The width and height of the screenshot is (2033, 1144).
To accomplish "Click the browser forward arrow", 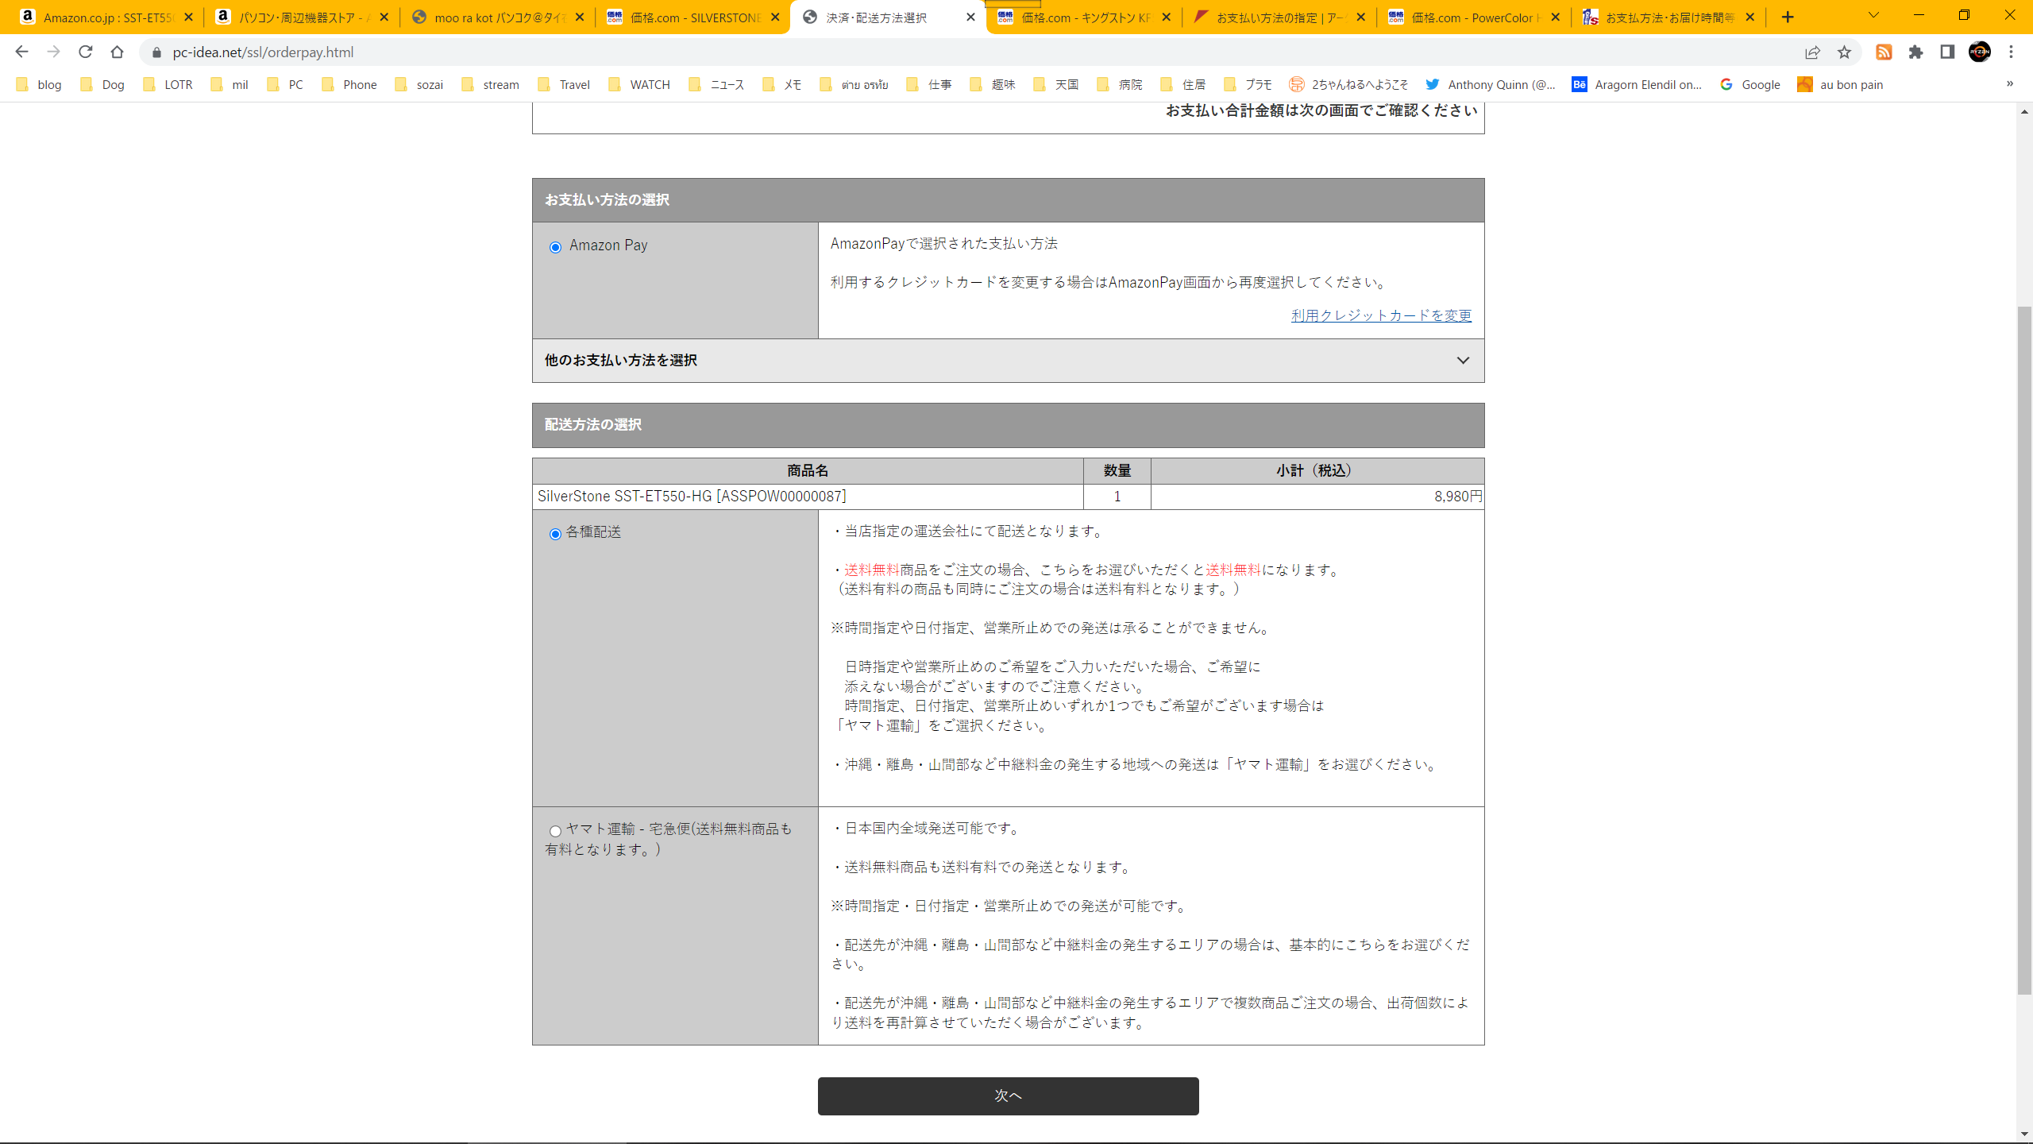I will click(53, 52).
